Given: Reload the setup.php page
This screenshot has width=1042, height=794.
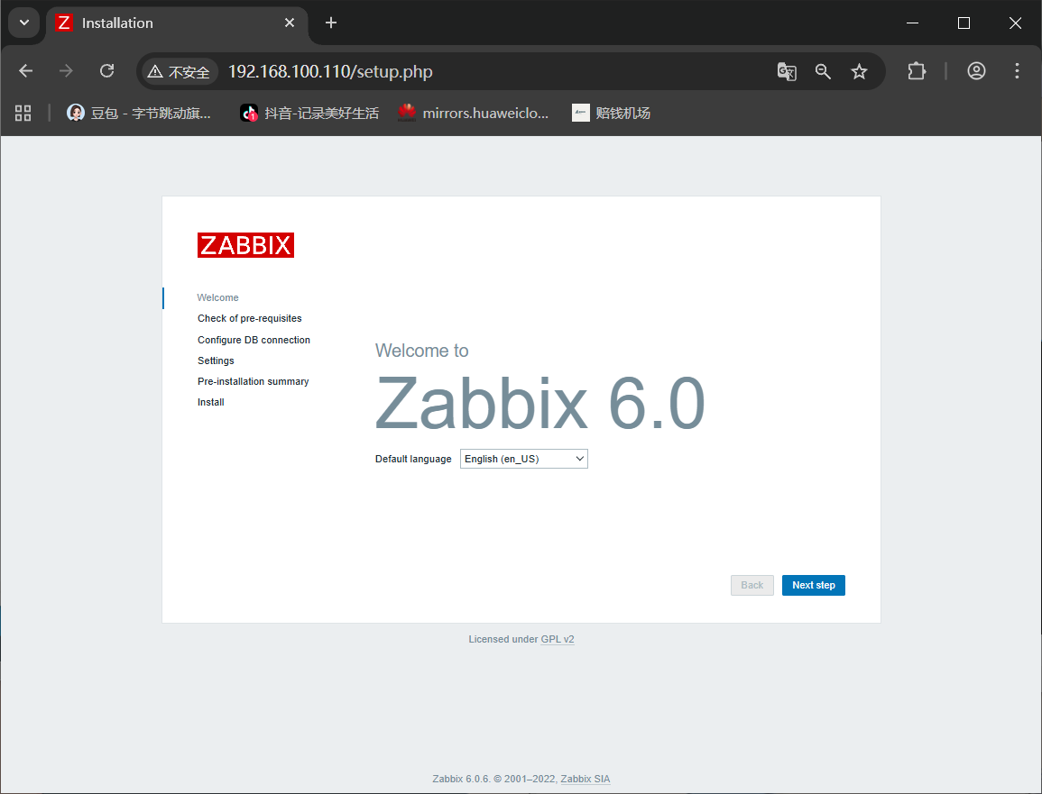Looking at the screenshot, I should [107, 71].
